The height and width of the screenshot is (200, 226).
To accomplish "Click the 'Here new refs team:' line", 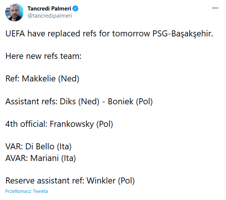I will pos(43,56).
